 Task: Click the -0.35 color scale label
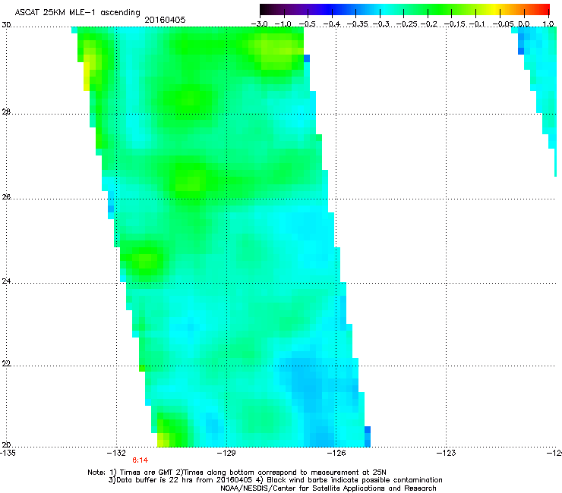[356, 24]
